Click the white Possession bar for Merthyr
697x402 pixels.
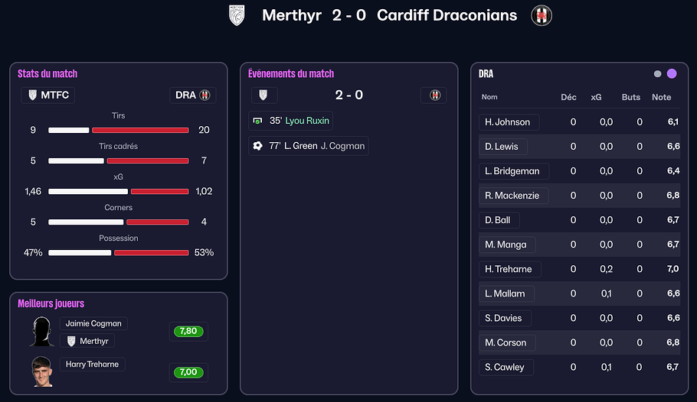pyautogui.click(x=80, y=252)
